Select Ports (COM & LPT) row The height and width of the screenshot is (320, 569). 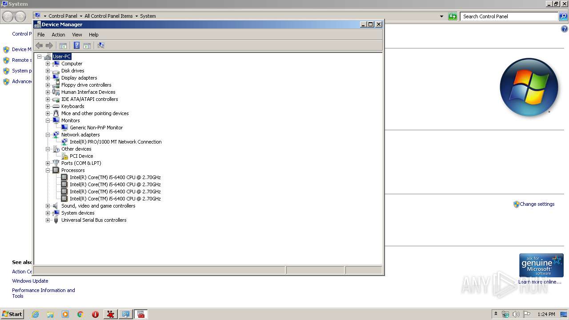(81, 163)
